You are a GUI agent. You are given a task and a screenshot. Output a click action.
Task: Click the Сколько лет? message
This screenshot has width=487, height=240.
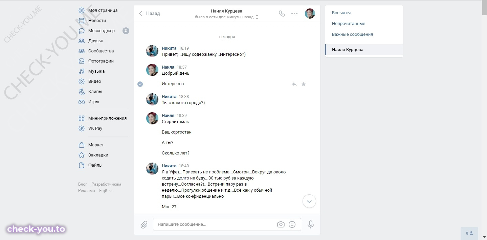click(x=176, y=153)
